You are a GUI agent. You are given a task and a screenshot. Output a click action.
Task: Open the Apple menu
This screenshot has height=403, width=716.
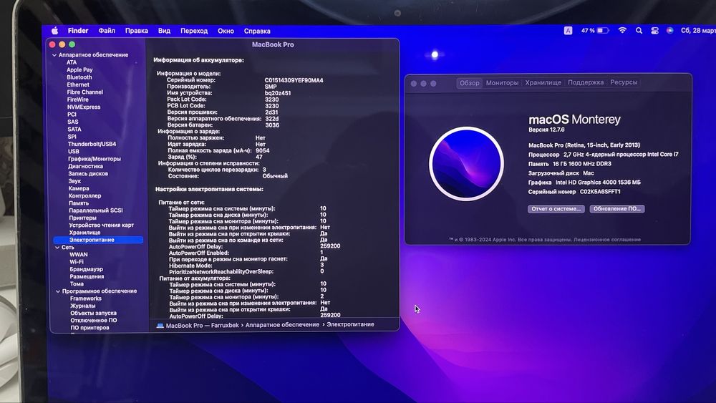pyautogui.click(x=55, y=31)
